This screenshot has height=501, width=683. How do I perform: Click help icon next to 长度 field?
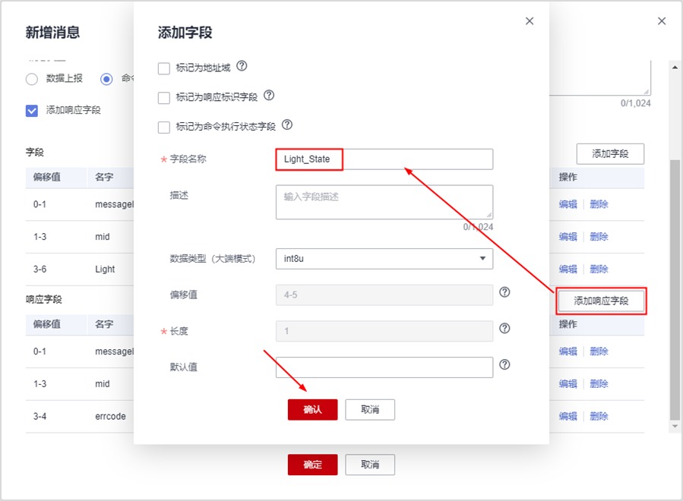(x=504, y=329)
